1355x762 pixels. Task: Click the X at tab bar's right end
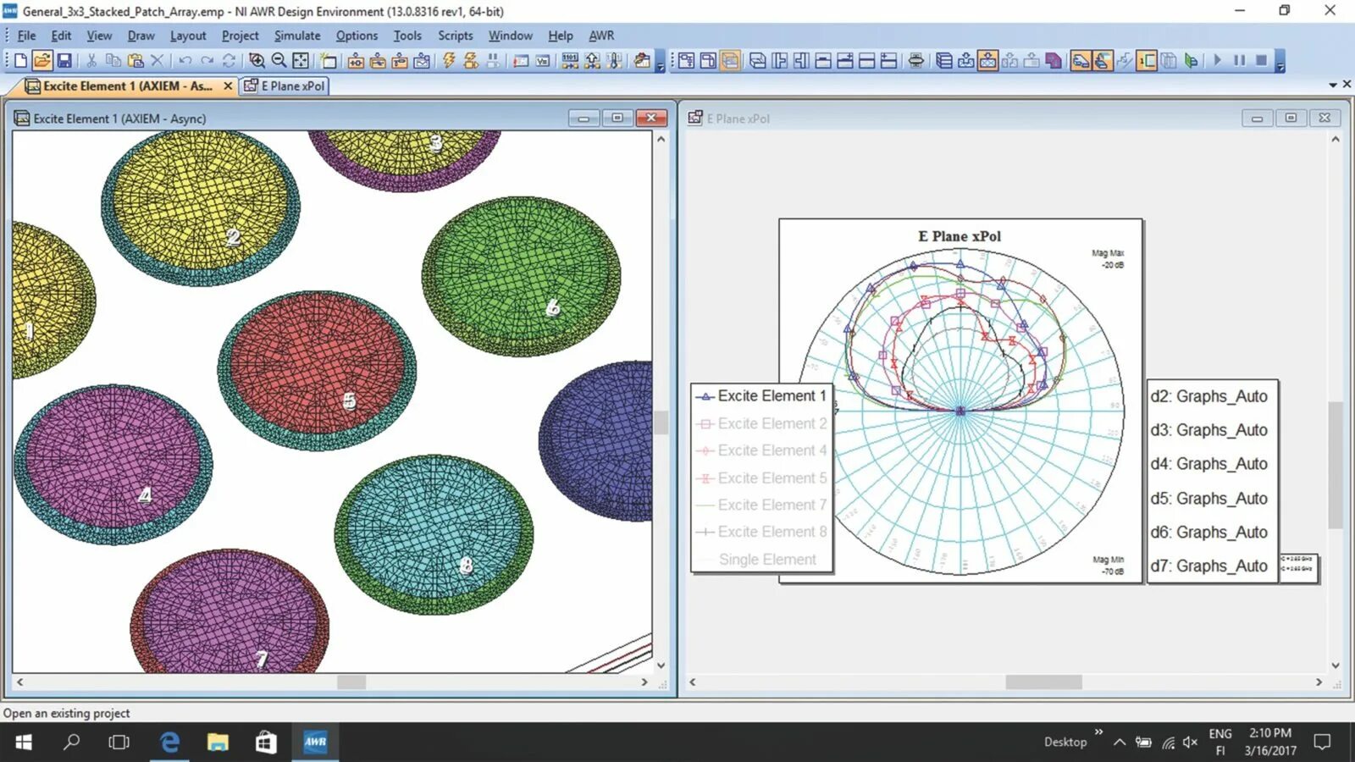[1347, 85]
